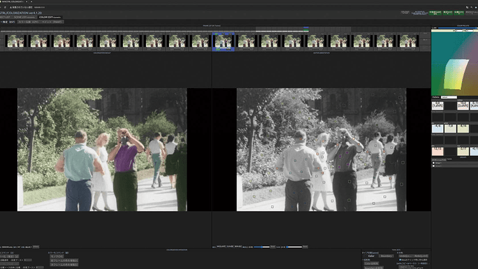Click the Redo button in the tool box

pyautogui.click(x=421, y=256)
